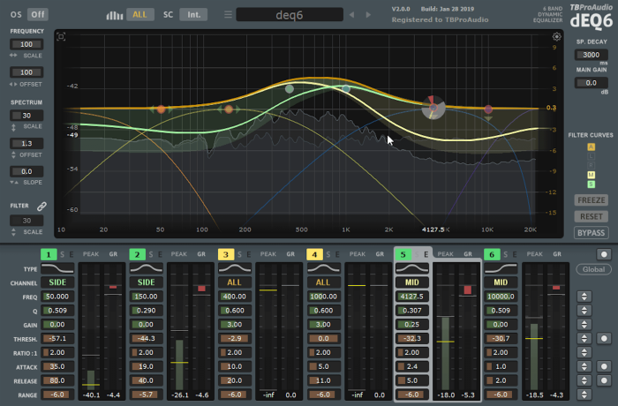Click band 2 orange node at 150 Hz
The height and width of the screenshot is (406, 618).
229,109
